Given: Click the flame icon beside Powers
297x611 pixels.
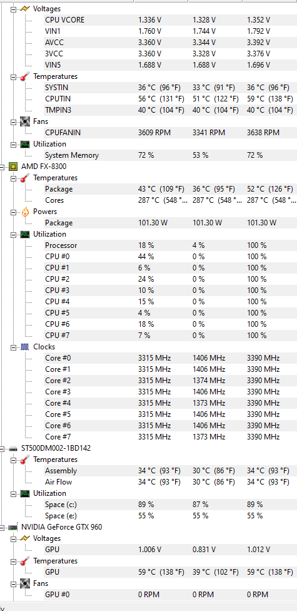Looking at the screenshot, I should (x=25, y=212).
